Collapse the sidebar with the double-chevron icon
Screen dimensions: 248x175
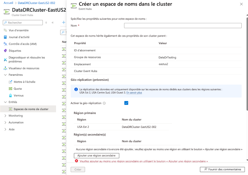point(52,22)
